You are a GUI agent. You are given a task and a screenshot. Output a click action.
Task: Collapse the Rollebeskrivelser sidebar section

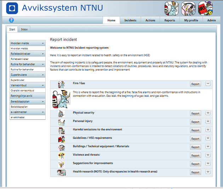pos(43,54)
